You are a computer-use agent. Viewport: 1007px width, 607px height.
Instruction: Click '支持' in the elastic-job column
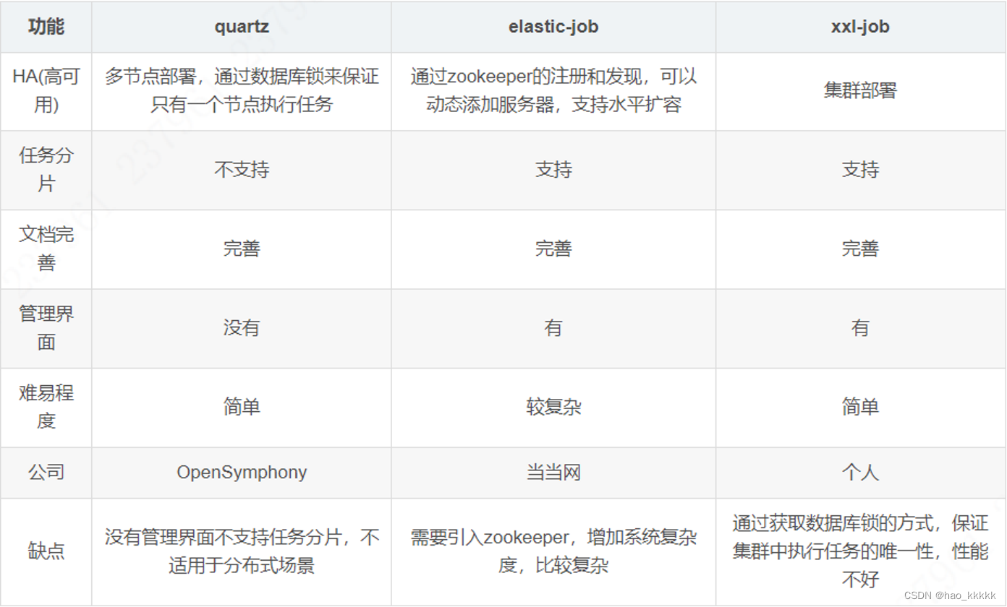click(x=553, y=170)
